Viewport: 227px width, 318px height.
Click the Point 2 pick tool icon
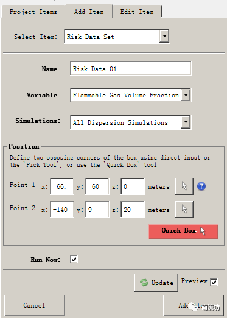coord(184,210)
